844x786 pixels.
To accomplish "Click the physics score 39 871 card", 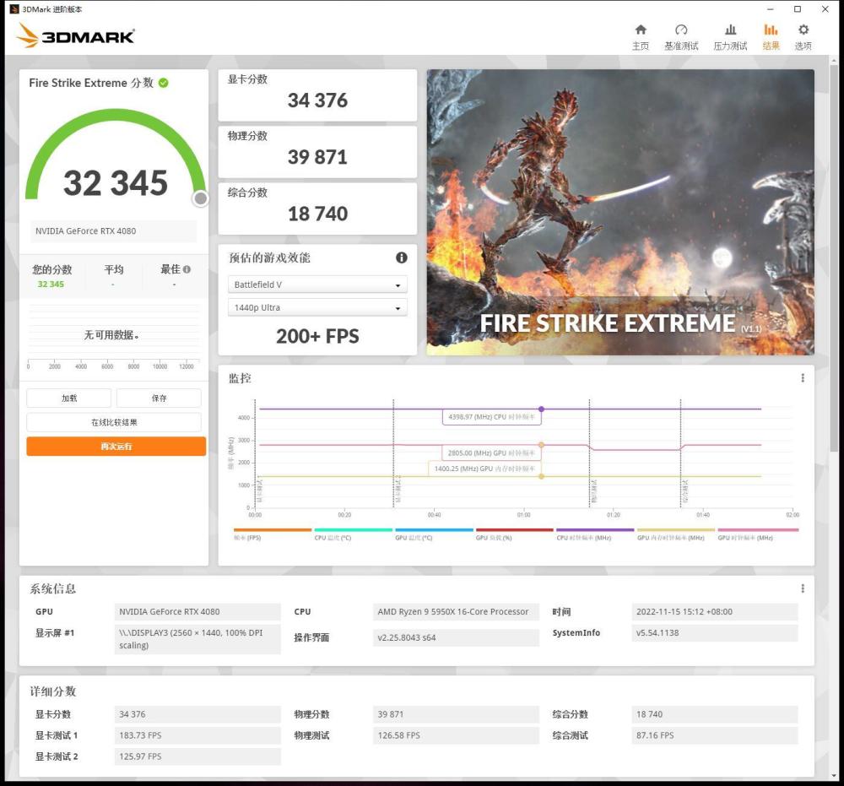I will tap(317, 152).
